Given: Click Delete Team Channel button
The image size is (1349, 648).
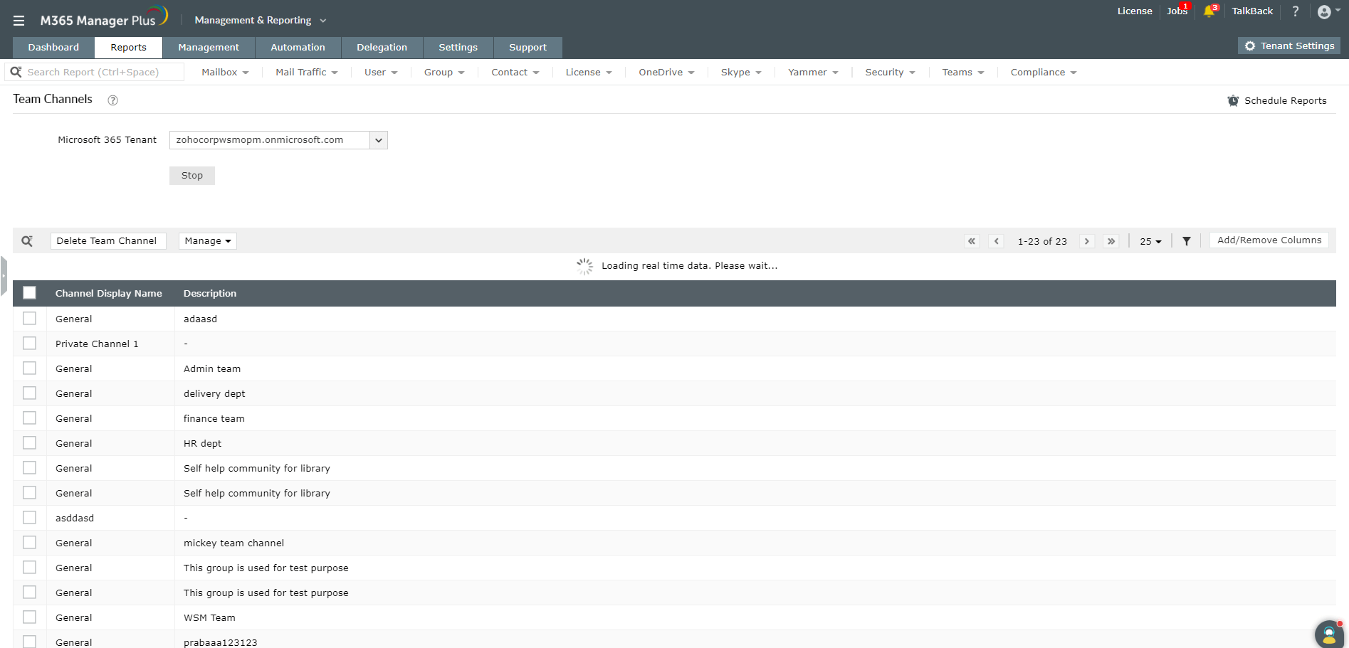Looking at the screenshot, I should (x=108, y=241).
